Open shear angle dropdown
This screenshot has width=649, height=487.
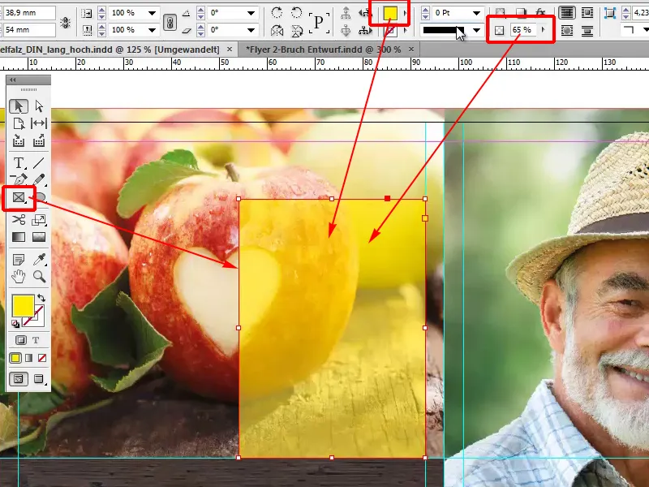click(x=251, y=30)
